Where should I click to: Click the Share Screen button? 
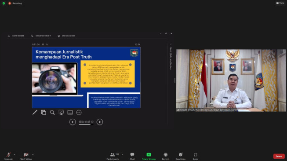point(149,156)
